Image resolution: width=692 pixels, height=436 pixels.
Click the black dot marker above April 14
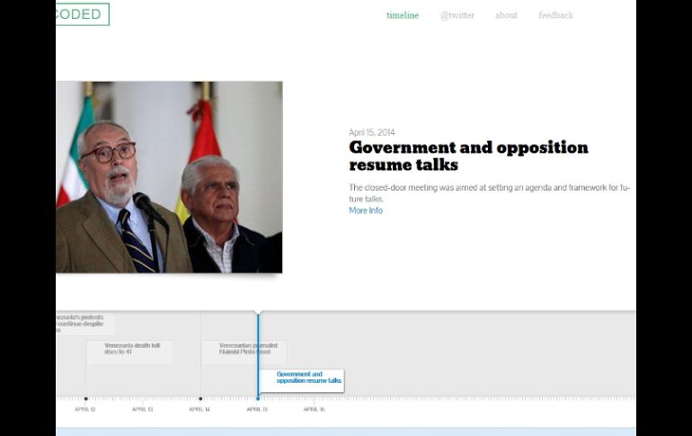(200, 398)
